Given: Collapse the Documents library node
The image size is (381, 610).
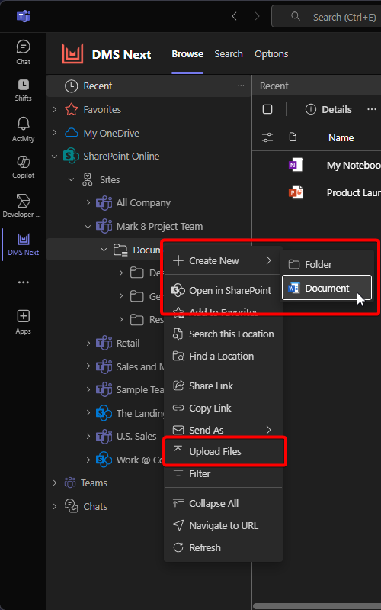Looking at the screenshot, I should coord(104,250).
